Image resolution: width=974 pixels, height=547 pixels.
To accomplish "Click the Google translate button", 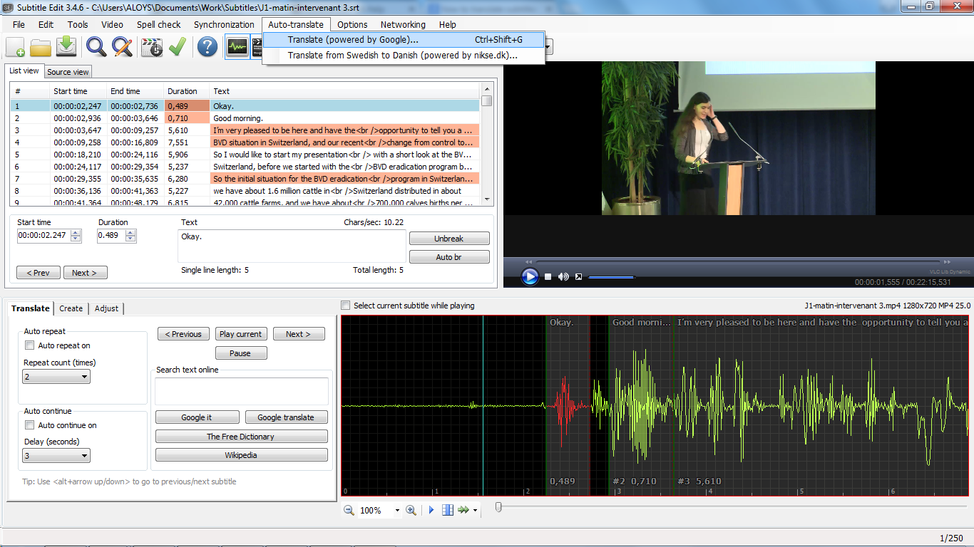I will click(286, 417).
